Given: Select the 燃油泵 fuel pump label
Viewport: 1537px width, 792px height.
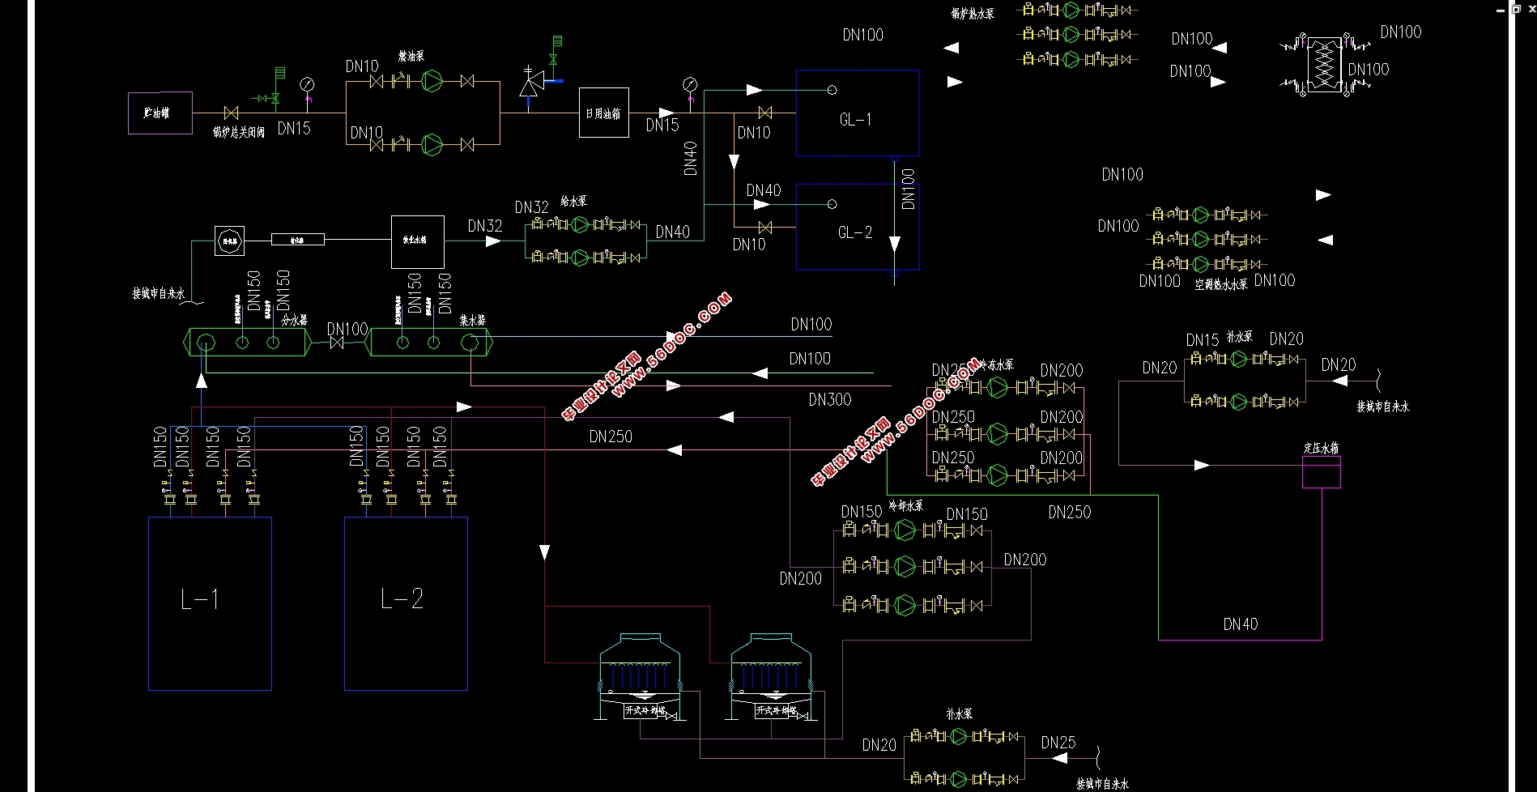Looking at the screenshot, I should pos(411,56).
